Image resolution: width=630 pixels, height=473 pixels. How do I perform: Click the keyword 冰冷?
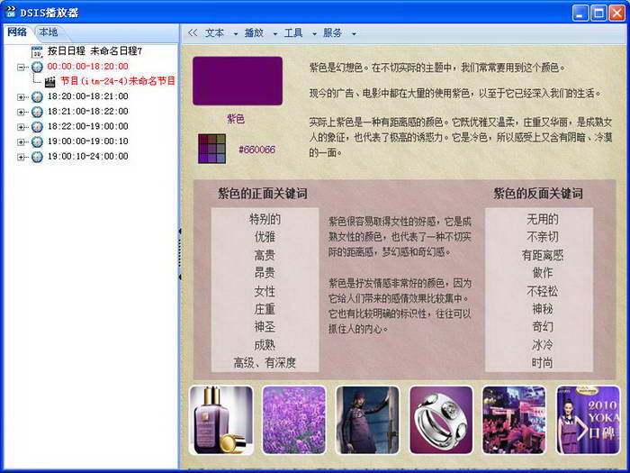(x=543, y=345)
